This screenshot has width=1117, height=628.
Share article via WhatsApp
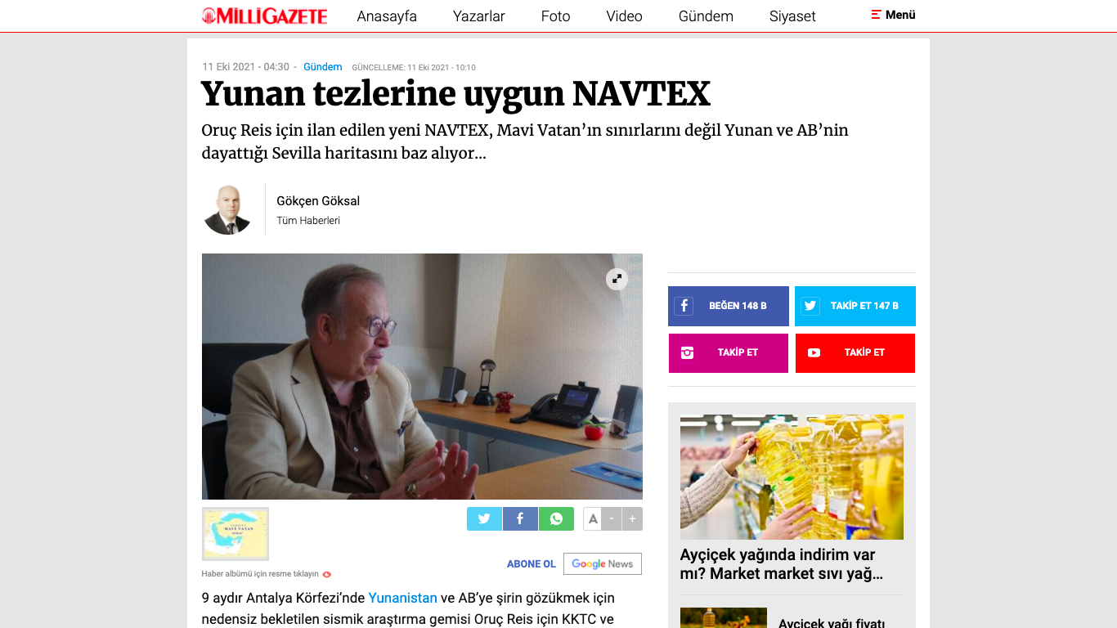pos(556,518)
